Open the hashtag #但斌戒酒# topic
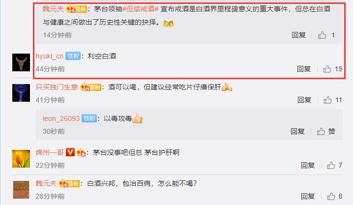Viewport: 353px width, 205px height. (140, 9)
